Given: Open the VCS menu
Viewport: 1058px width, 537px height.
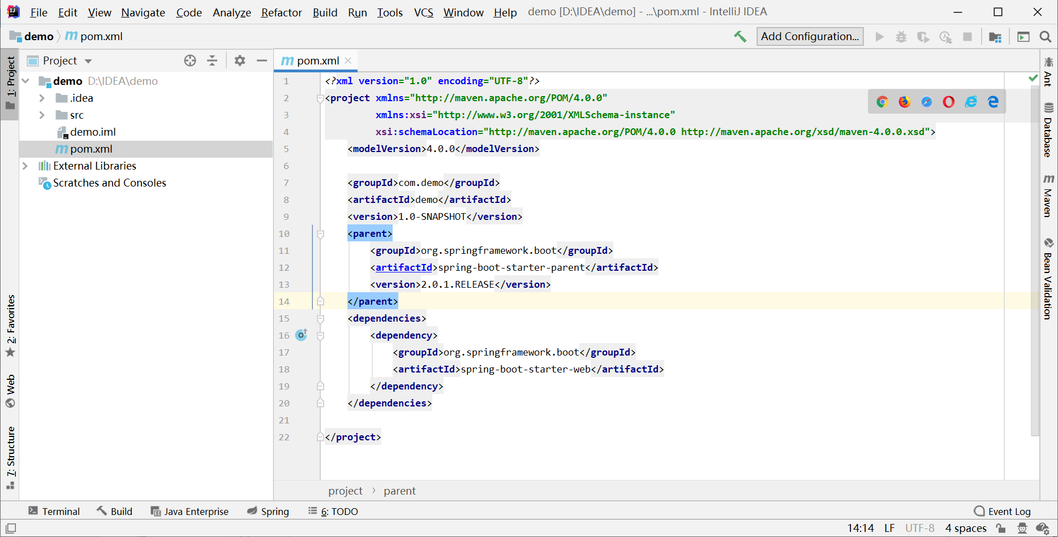Looking at the screenshot, I should click(424, 12).
